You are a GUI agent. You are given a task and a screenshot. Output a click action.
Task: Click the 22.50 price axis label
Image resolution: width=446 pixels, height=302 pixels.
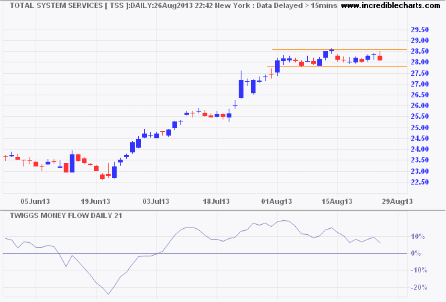[x=420, y=182]
